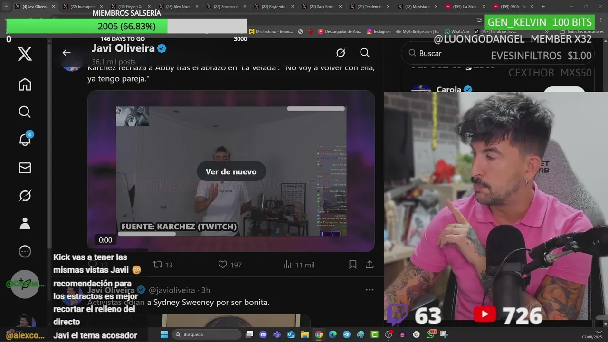This screenshot has width=608, height=342.
Task: Open File Explorer from the taskbar
Action: coord(304,334)
